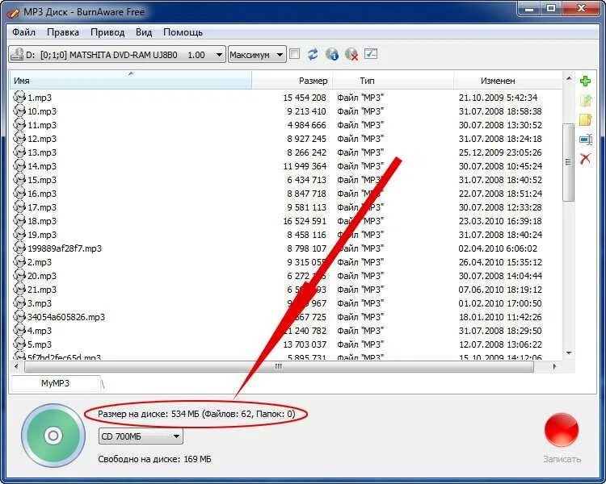Select the file 21.mp3
Viewport: 606px width, 484px height.
[42, 290]
